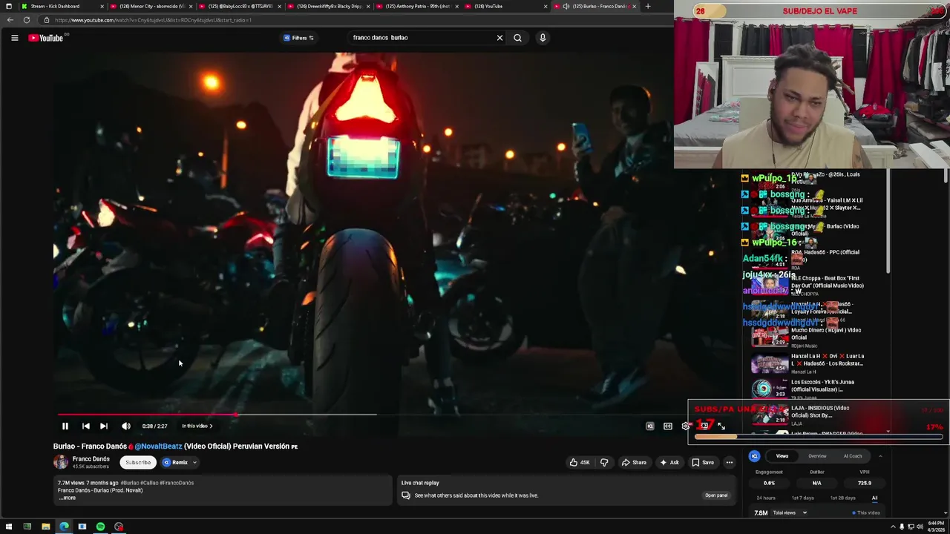Open Spotify from the taskbar
This screenshot has width=950, height=534.
(100, 527)
